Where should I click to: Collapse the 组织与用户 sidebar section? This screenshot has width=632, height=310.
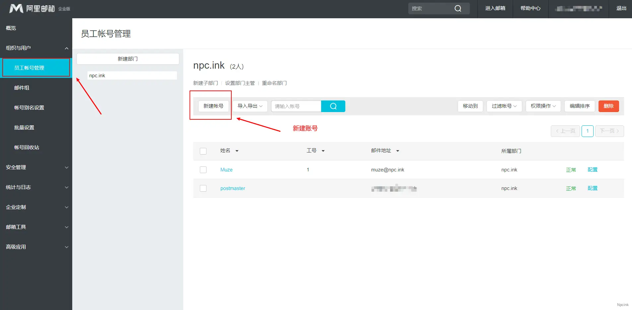tap(67, 48)
